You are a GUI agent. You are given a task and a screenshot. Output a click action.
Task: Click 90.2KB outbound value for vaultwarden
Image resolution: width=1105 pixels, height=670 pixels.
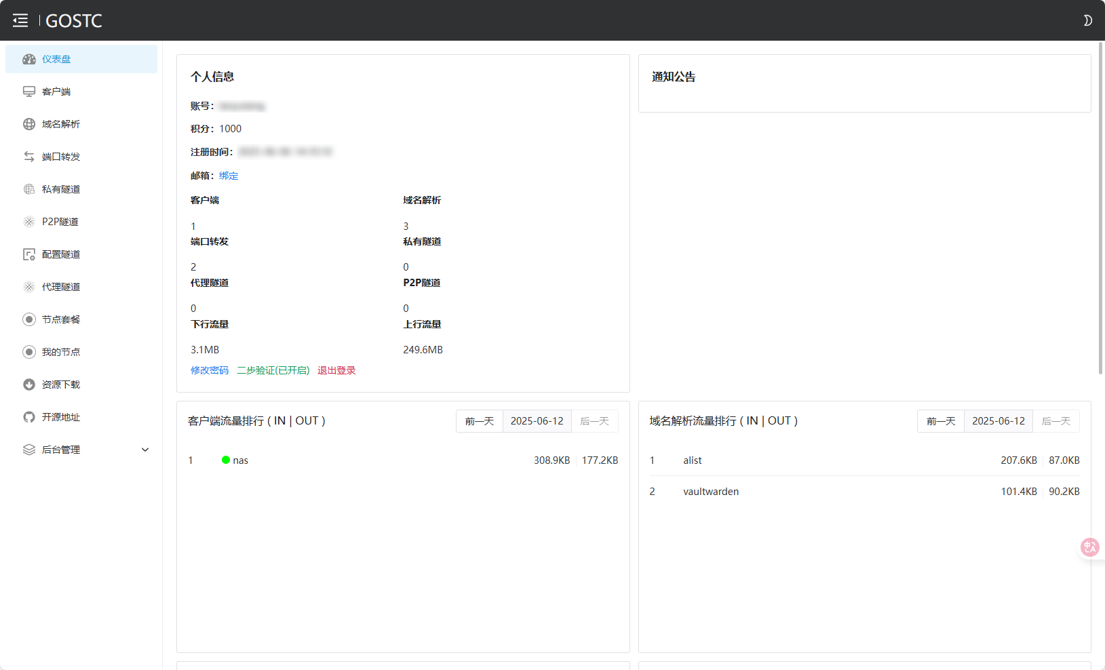1064,492
